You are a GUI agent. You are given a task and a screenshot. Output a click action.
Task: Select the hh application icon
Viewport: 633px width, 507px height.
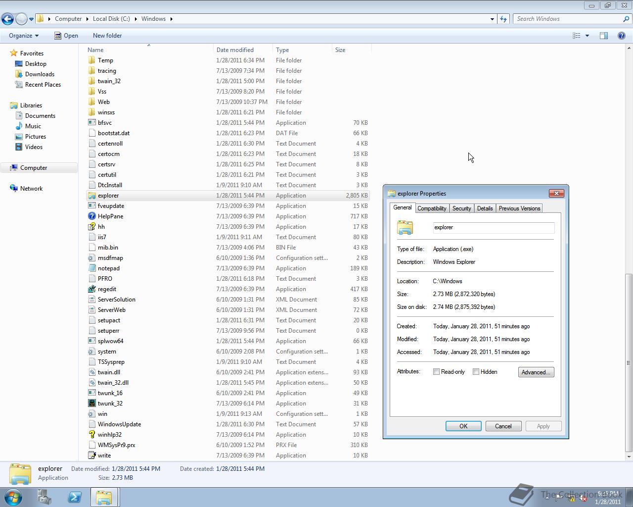[x=92, y=227]
